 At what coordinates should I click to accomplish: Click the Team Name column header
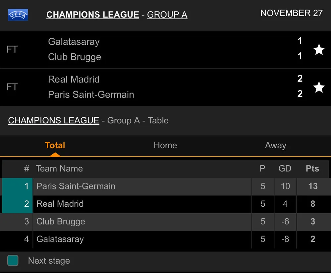tap(59, 169)
